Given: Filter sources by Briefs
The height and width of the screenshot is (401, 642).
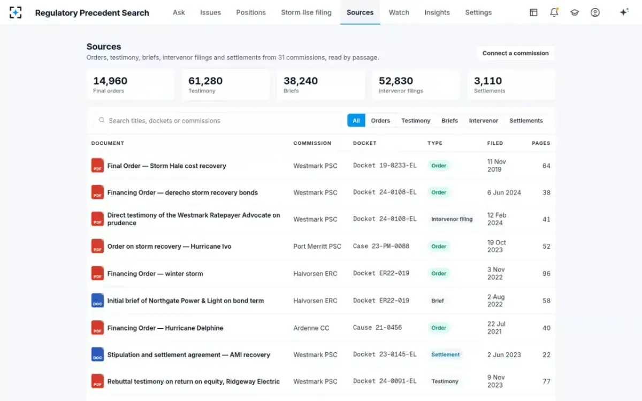Looking at the screenshot, I should pos(450,121).
